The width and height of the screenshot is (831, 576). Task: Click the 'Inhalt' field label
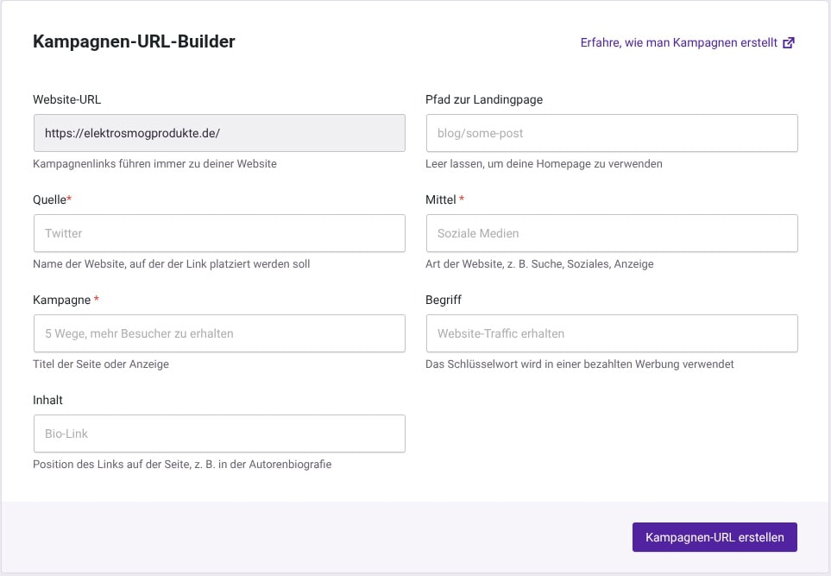(x=47, y=400)
